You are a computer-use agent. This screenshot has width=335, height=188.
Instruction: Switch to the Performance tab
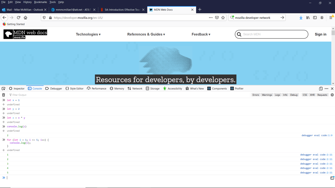tap(97, 89)
